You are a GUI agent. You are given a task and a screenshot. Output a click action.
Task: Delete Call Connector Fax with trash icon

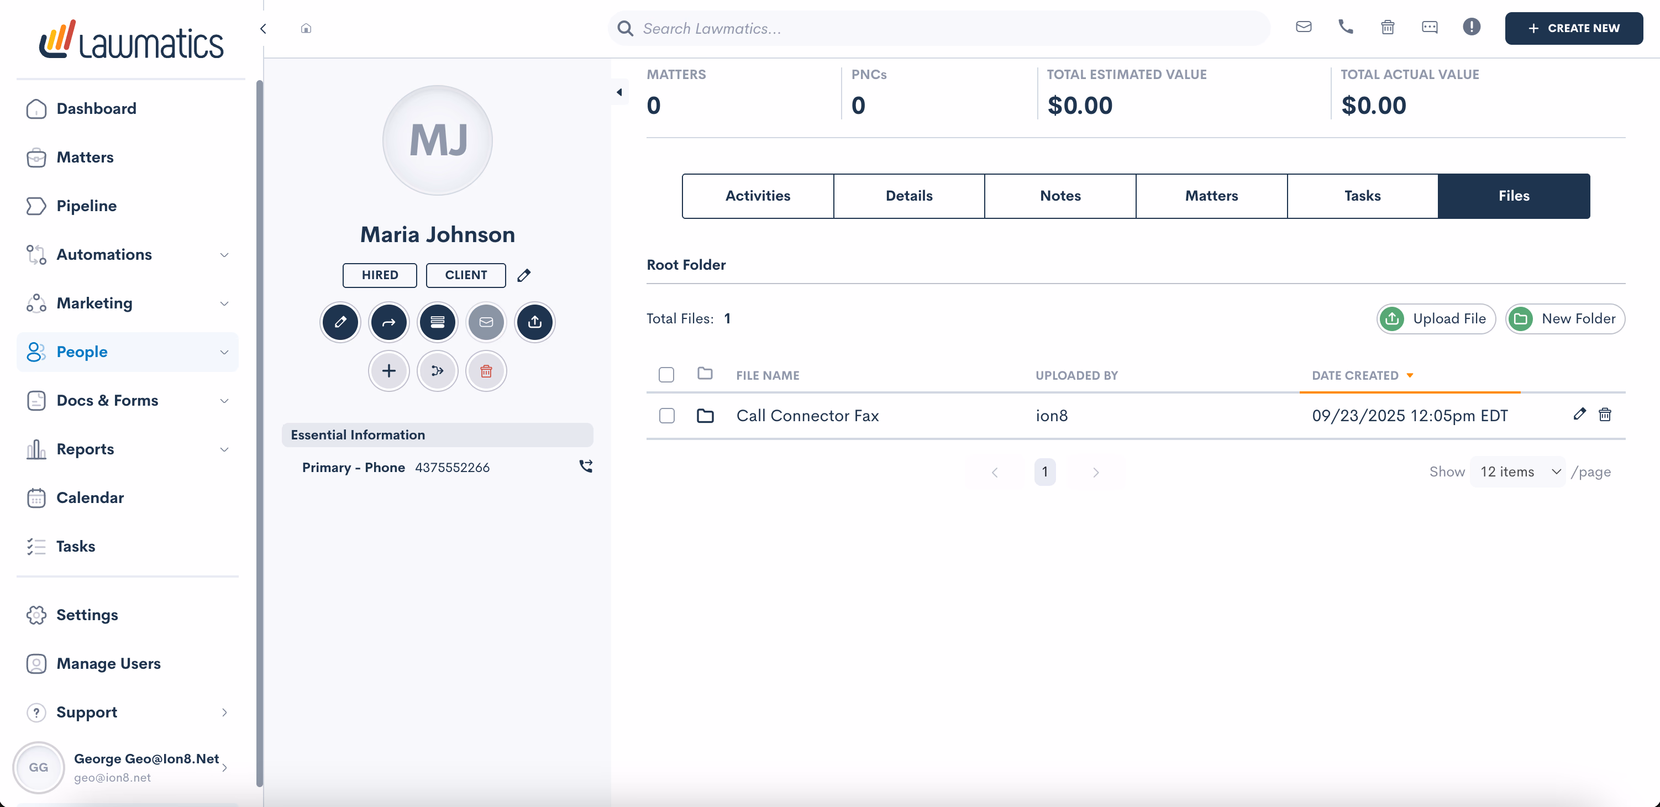pyautogui.click(x=1605, y=415)
